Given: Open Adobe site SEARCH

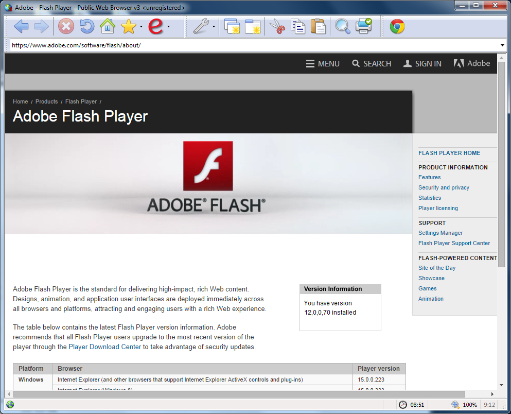Looking at the screenshot, I should click(x=372, y=63).
